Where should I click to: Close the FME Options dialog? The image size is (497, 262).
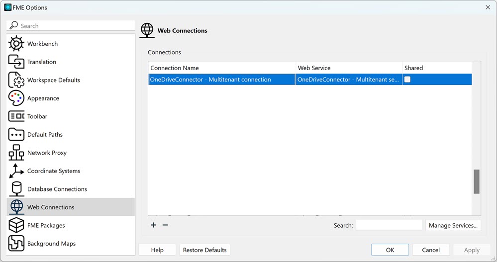tap(488, 7)
